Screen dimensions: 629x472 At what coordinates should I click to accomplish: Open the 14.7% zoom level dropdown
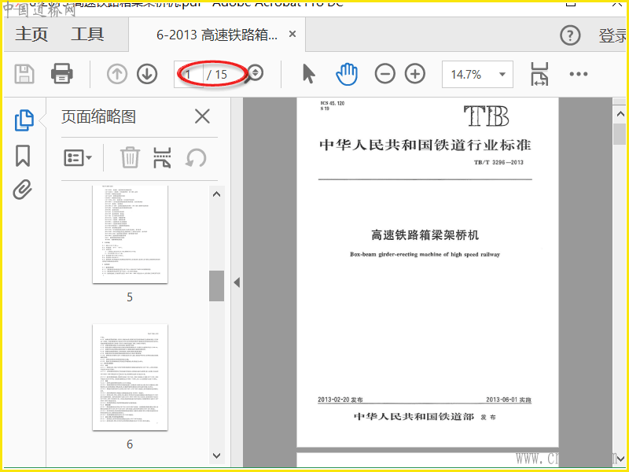[x=477, y=74]
